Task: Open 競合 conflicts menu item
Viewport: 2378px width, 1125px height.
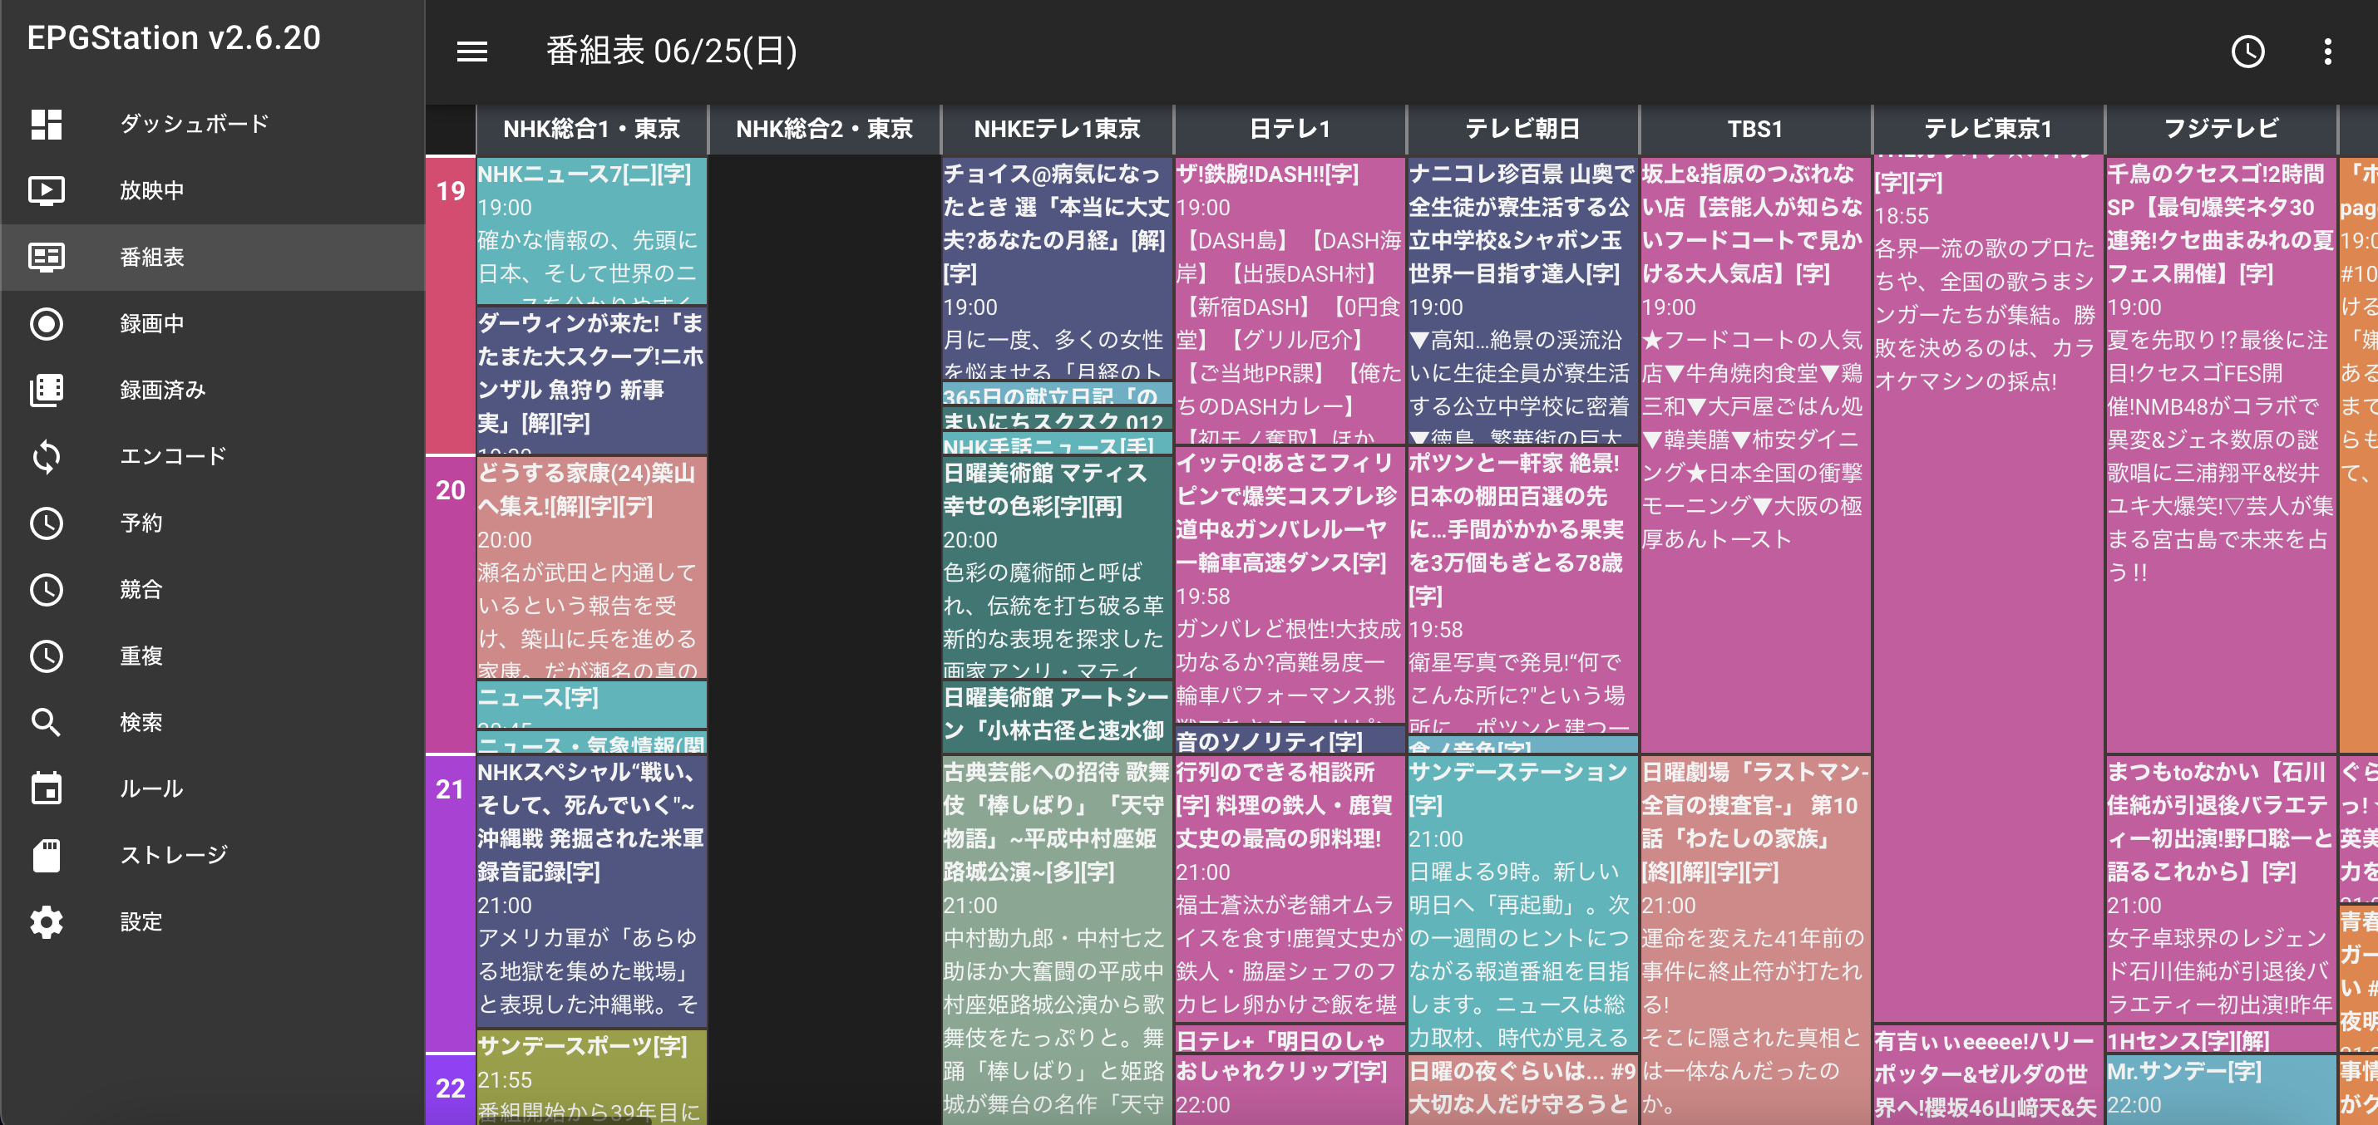Action: coord(141,589)
